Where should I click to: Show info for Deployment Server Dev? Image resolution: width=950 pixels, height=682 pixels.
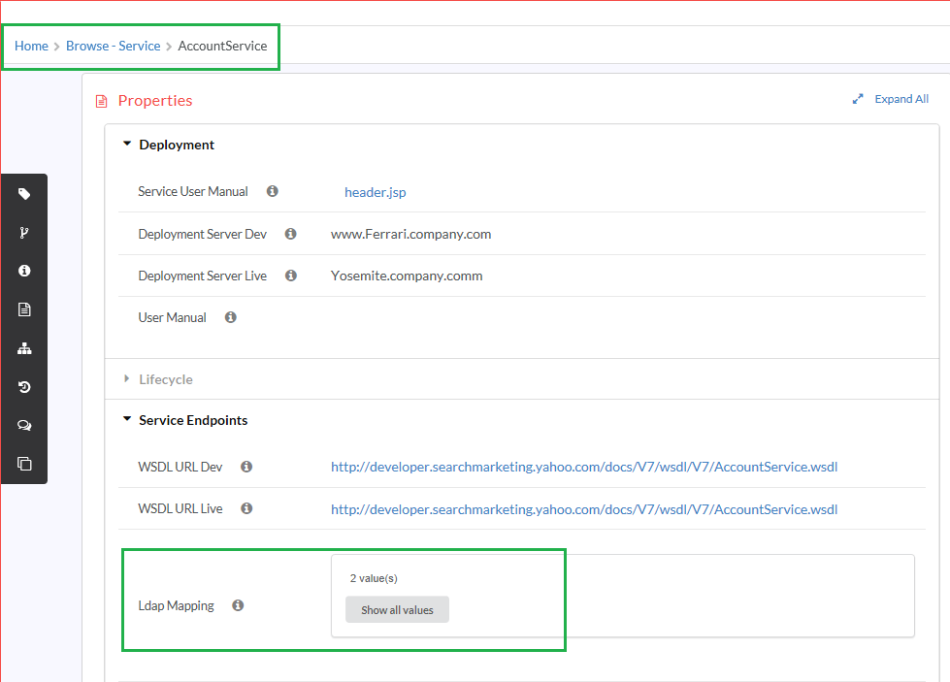pyautogui.click(x=291, y=234)
